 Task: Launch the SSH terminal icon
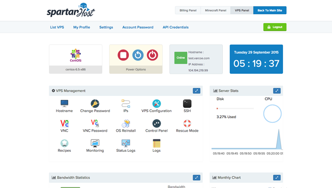[187, 103]
